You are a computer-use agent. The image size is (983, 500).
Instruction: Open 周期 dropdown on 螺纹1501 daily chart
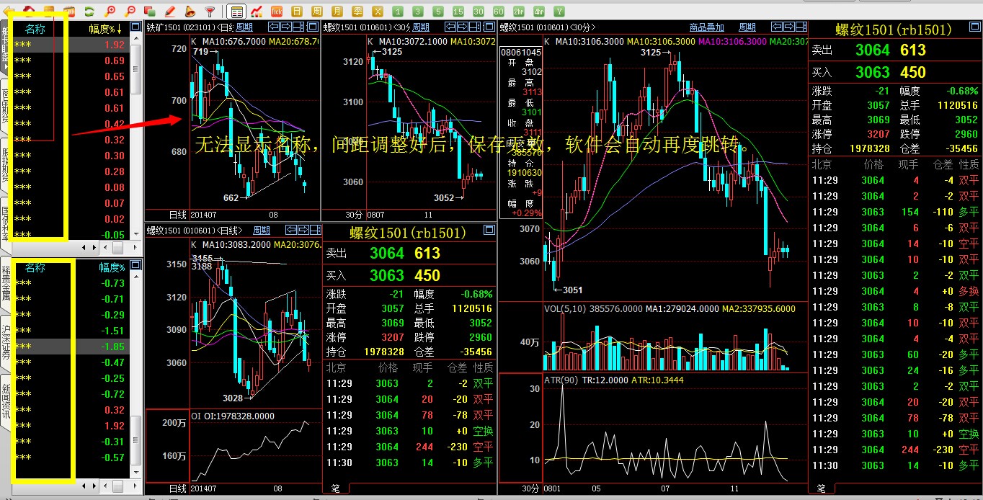(262, 231)
